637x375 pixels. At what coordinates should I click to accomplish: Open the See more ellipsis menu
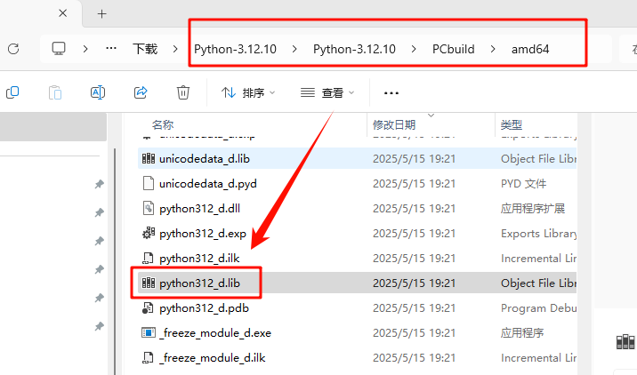391,93
